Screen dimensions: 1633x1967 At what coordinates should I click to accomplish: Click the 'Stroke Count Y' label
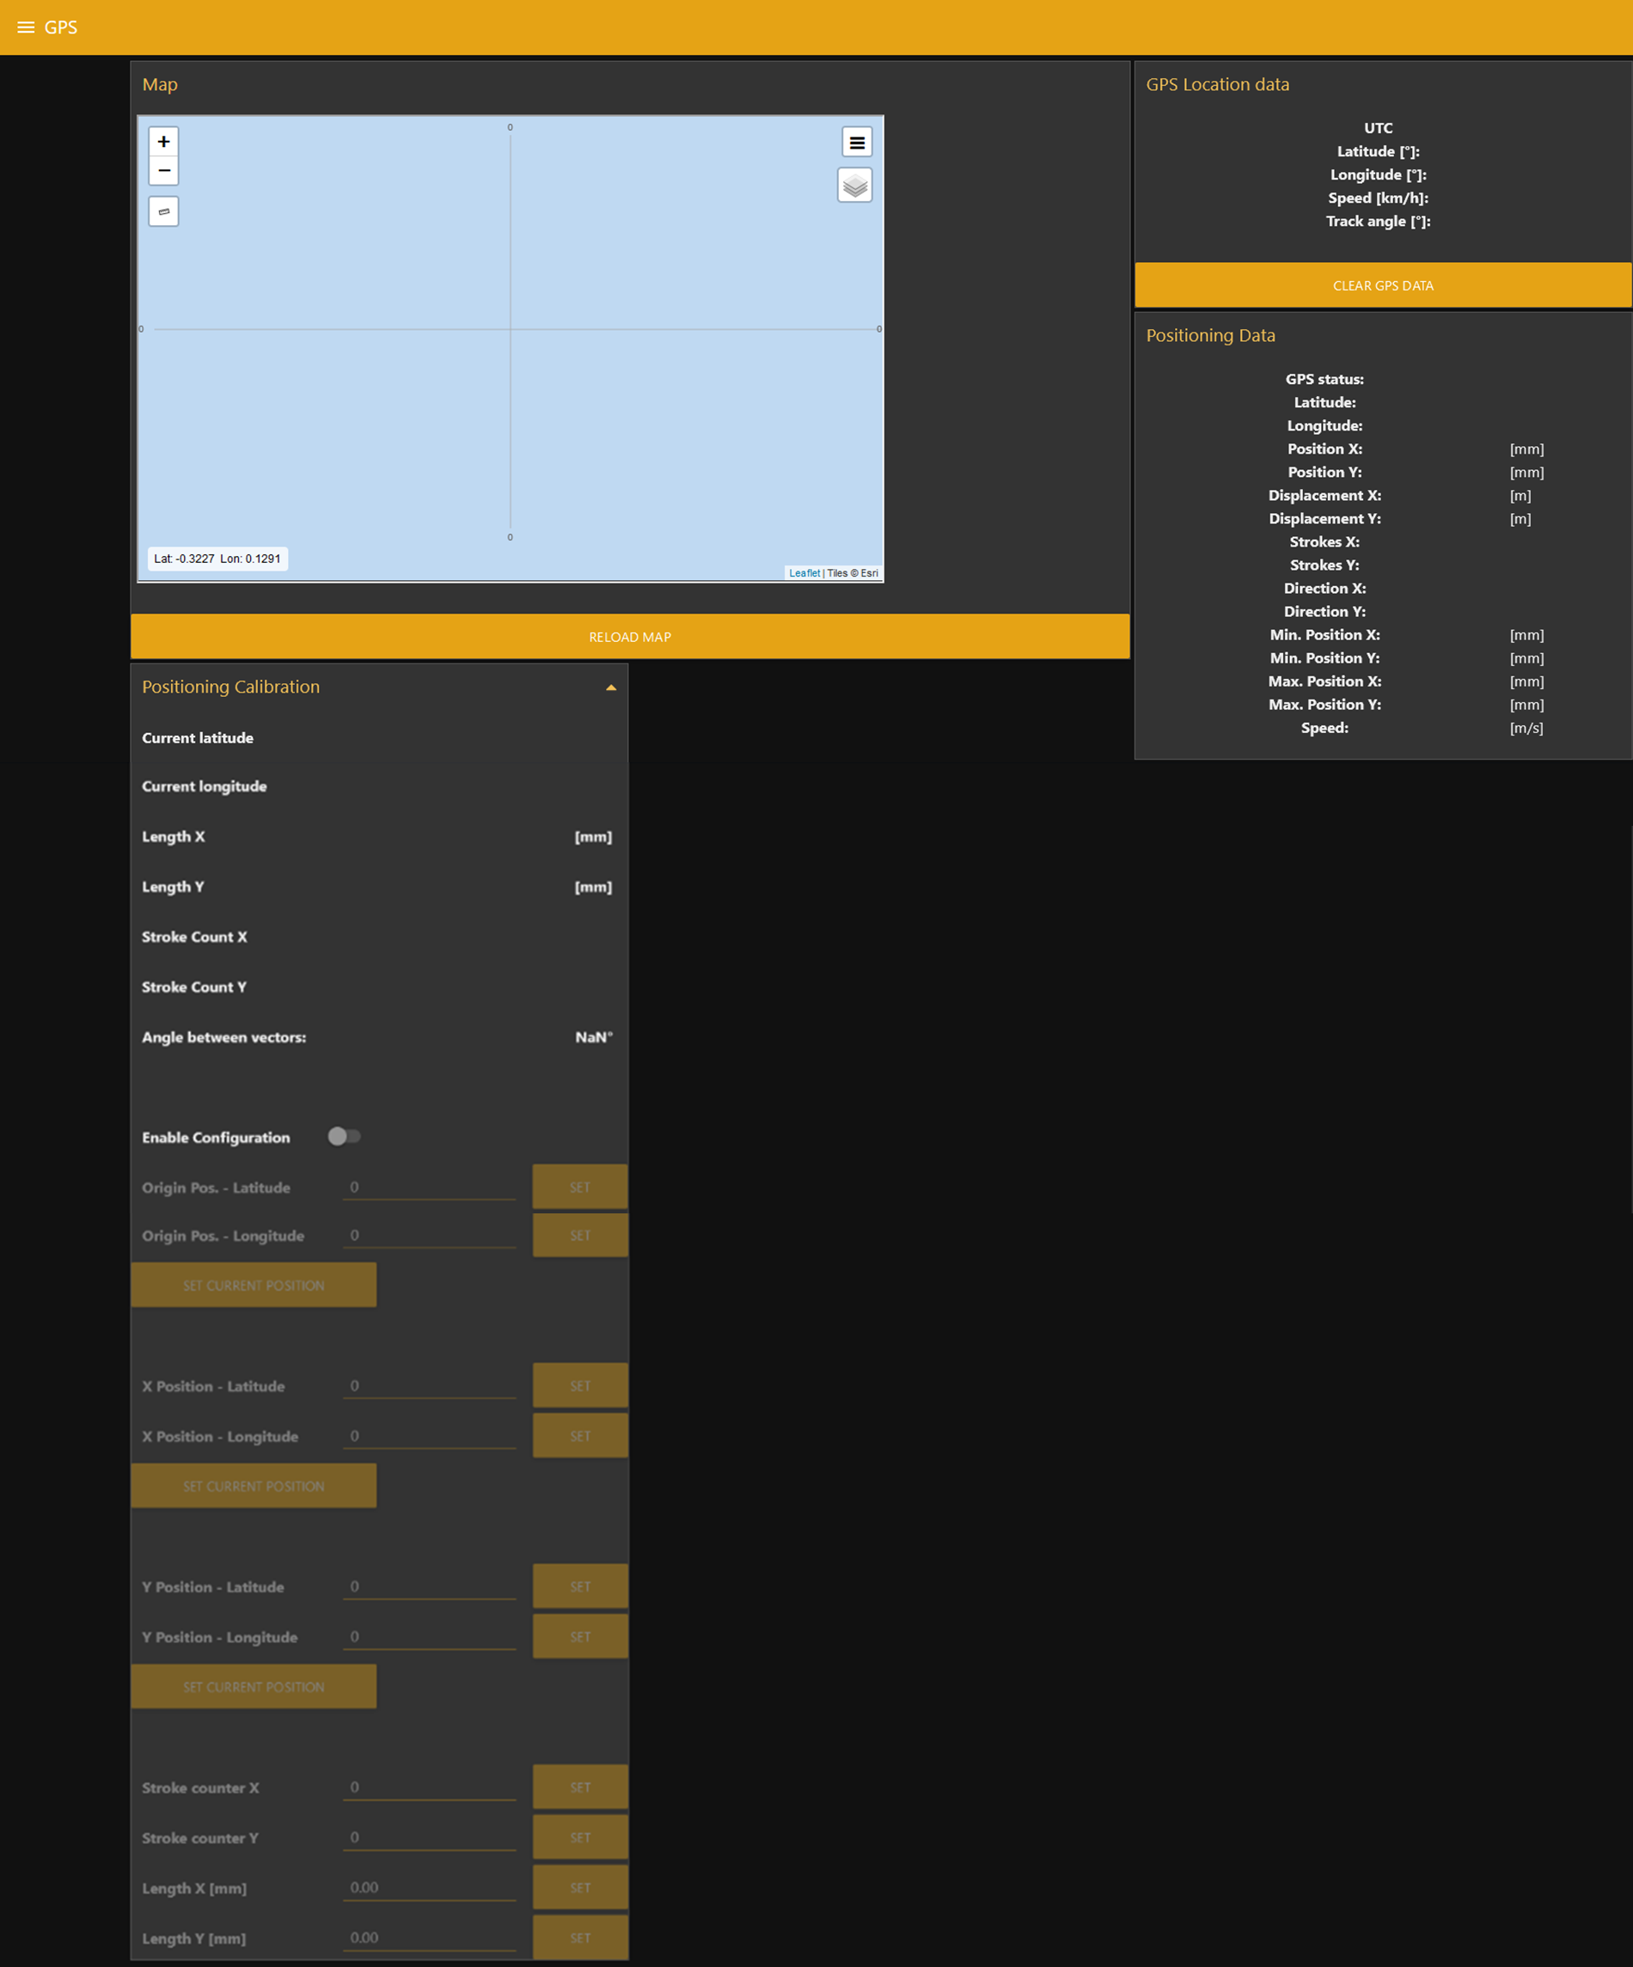pos(194,987)
